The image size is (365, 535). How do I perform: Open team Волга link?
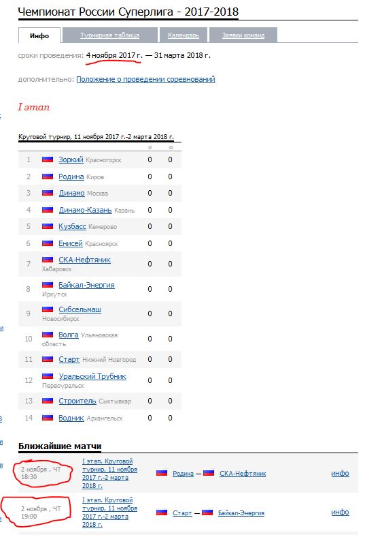(x=69, y=335)
